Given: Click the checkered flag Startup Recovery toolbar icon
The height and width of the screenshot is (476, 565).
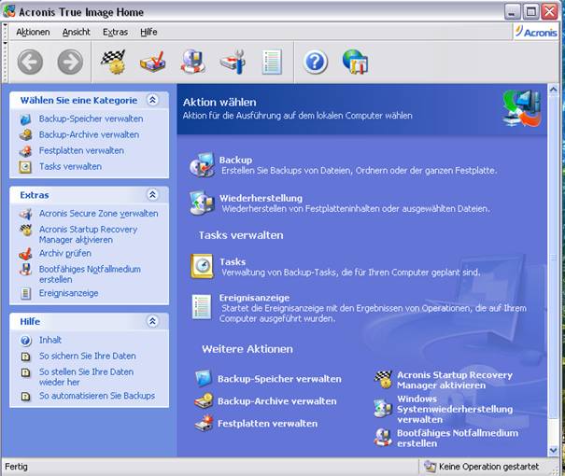Looking at the screenshot, I should pos(114,62).
